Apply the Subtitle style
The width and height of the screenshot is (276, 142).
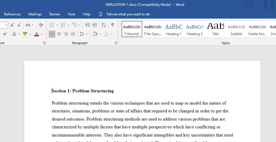236,29
